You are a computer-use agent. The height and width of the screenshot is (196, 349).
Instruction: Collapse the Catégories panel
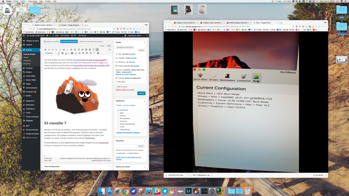coord(145,101)
